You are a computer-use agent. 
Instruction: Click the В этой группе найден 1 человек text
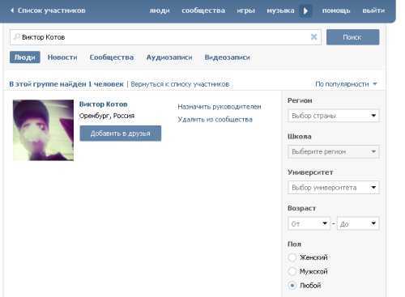(x=66, y=84)
